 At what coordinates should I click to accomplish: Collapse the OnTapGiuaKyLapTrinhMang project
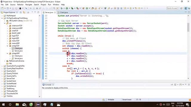pos(2,18)
